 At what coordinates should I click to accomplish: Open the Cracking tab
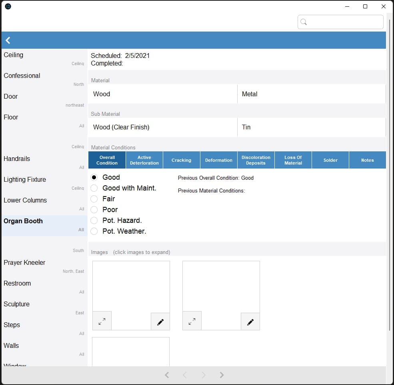(x=182, y=160)
